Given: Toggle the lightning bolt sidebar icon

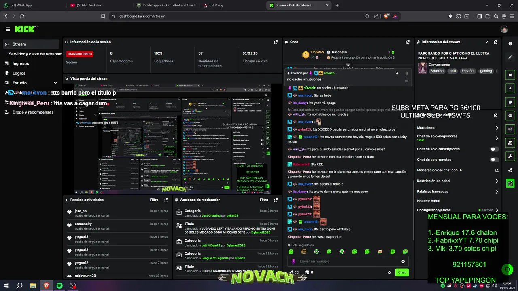Looking at the screenshot, I should click(510, 89).
